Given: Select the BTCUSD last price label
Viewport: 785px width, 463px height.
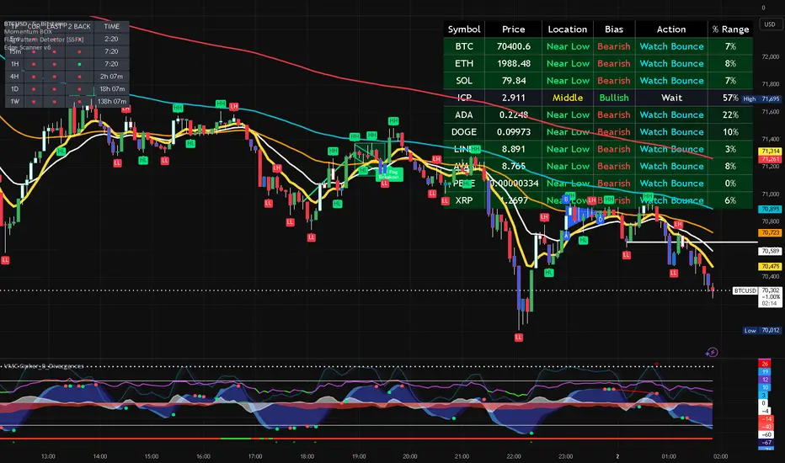Looking at the screenshot, I should coord(745,290).
